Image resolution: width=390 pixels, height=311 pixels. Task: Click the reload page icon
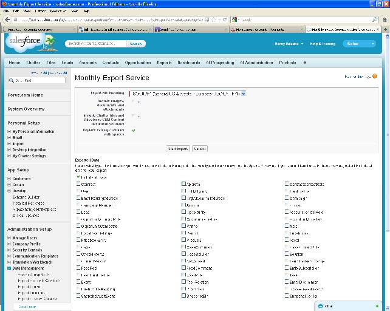click(x=225, y=19)
